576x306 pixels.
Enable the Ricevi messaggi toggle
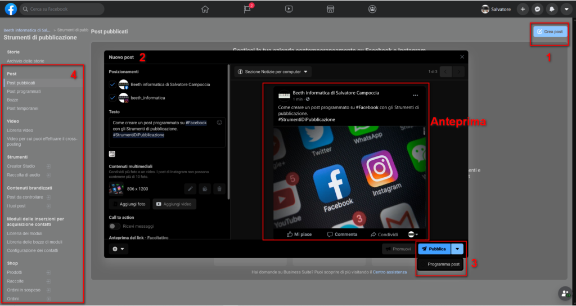(x=115, y=226)
